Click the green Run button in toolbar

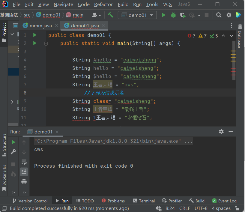pos(163,15)
